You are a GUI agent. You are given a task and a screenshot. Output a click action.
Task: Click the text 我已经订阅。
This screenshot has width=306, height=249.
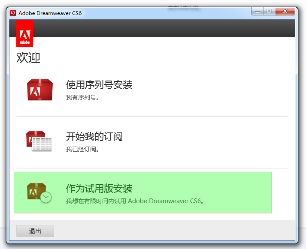[82, 149]
